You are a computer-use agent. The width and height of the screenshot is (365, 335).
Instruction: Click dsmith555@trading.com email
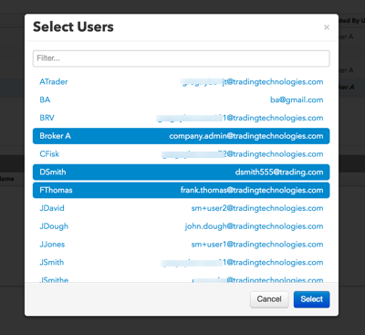(279, 173)
